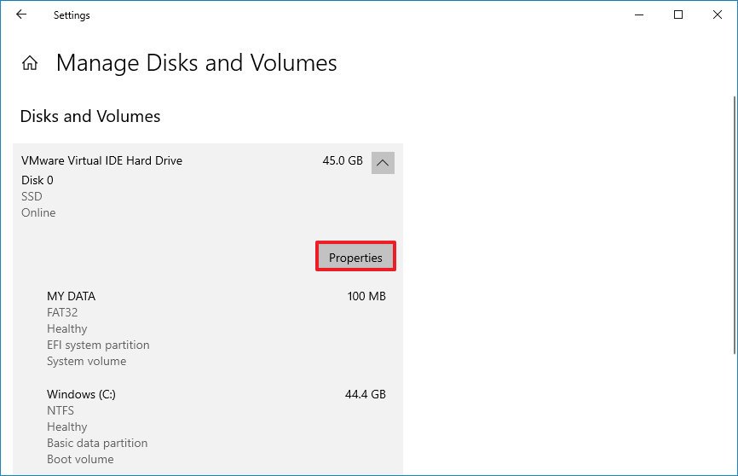Click the EFI system partition label
Viewport: 738px width, 476px height.
98,345
